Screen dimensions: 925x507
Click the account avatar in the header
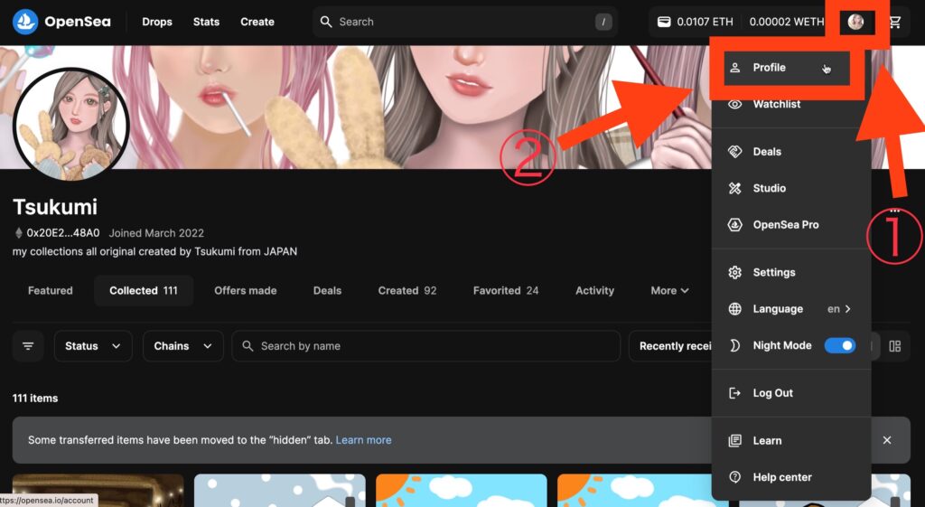(855, 22)
